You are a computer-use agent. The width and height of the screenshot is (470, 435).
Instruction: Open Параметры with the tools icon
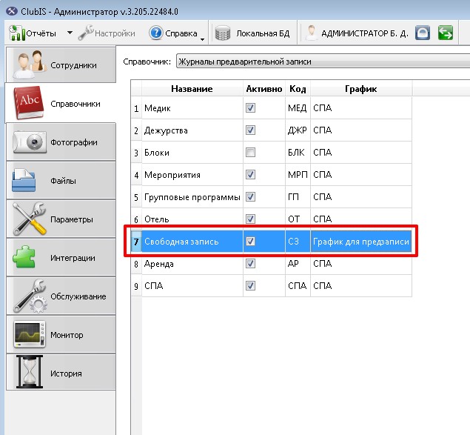pyautogui.click(x=30, y=219)
